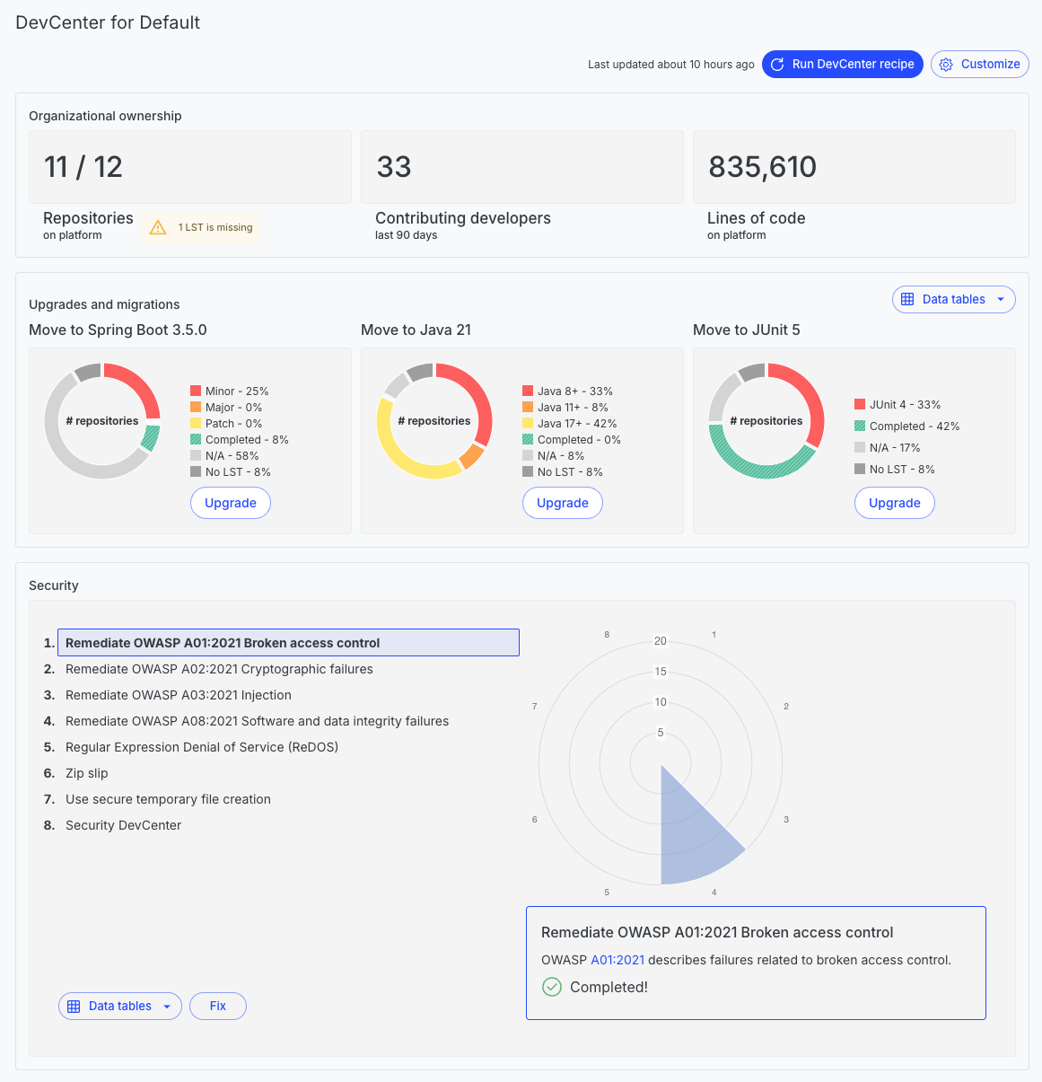
Task: Select Remediate OWASP A01:2021 Broken access control
Action: tap(288, 643)
